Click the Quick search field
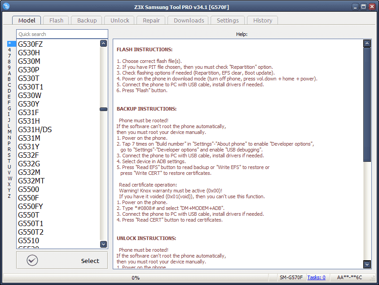The width and height of the screenshot is (379, 285). tap(62, 34)
